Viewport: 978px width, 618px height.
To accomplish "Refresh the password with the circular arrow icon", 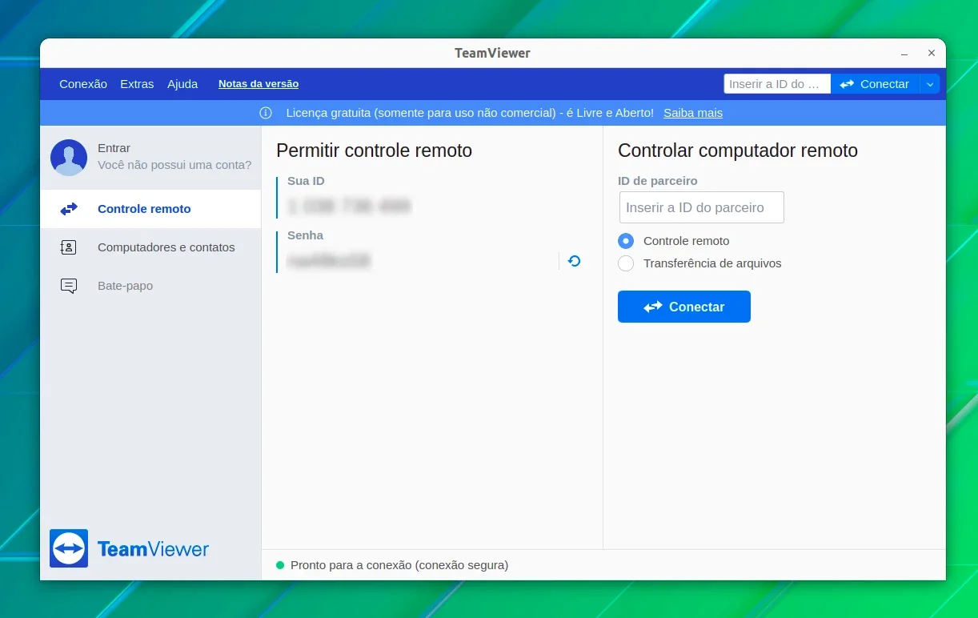I will pyautogui.click(x=574, y=261).
